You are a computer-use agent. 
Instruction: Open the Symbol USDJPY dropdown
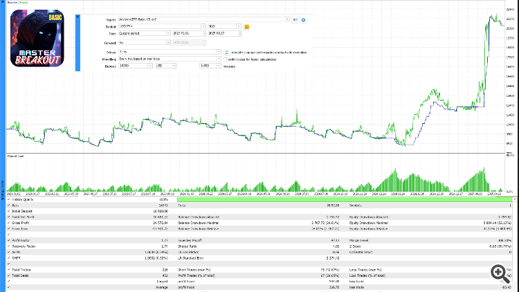click(203, 26)
